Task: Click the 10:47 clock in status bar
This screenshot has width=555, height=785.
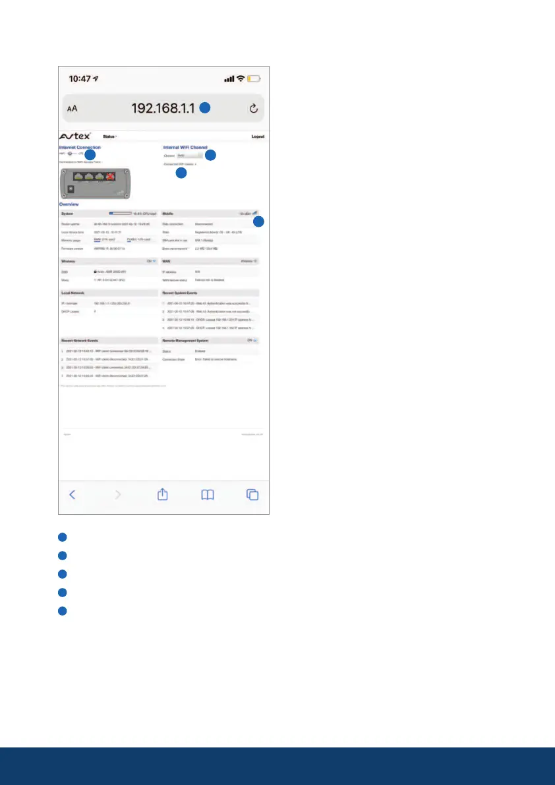Action: pyautogui.click(x=80, y=78)
